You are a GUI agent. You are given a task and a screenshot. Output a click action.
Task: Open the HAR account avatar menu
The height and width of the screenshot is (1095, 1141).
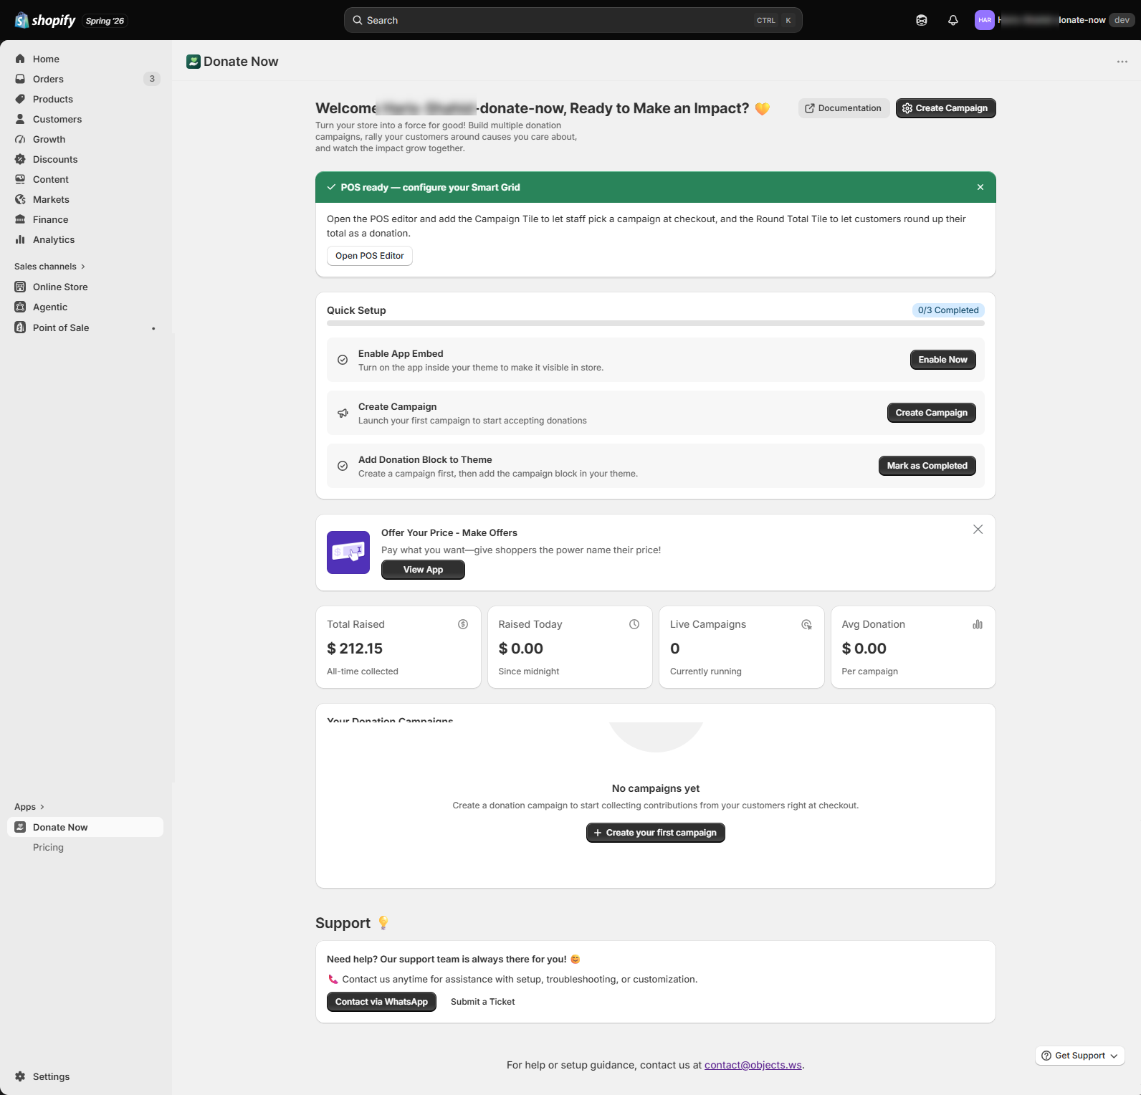(x=985, y=20)
